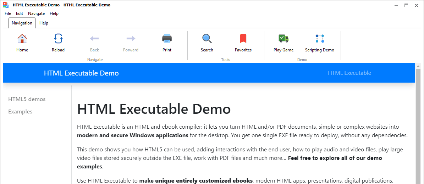The height and width of the screenshot is (184, 424).
Task: Click the HTML Executable link in the blue header
Action: [x=349, y=73]
